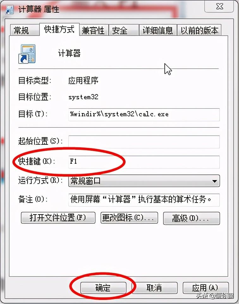Click the 目标 path field with calc.exe
This screenshot has width=239, height=304.
pyautogui.click(x=144, y=115)
